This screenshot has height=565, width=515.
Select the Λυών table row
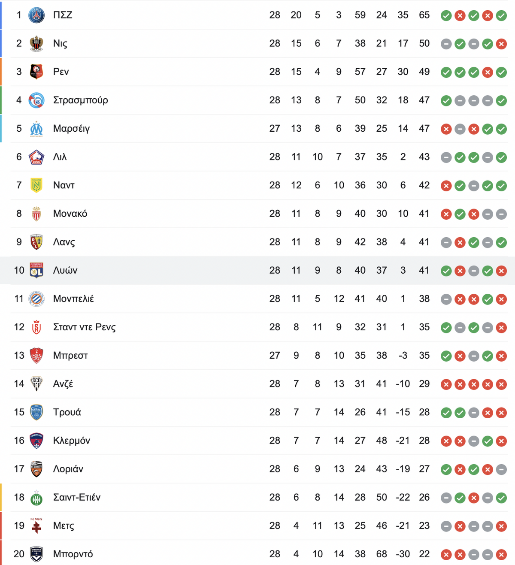coord(257,270)
